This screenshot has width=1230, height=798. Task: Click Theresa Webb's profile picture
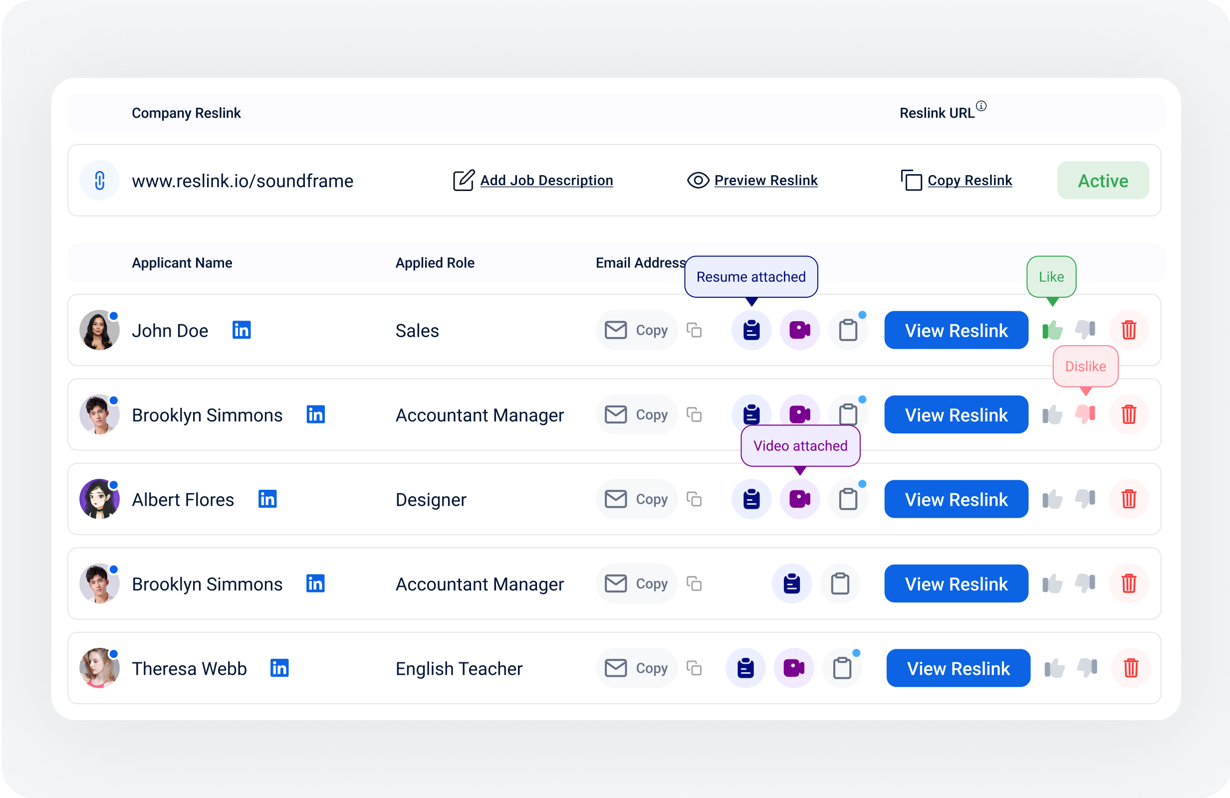click(x=99, y=668)
